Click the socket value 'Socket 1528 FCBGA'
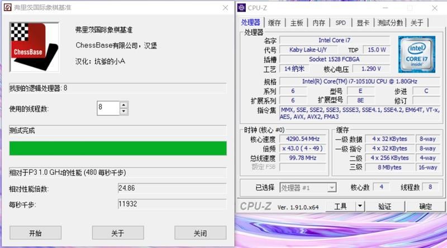 (x=334, y=59)
